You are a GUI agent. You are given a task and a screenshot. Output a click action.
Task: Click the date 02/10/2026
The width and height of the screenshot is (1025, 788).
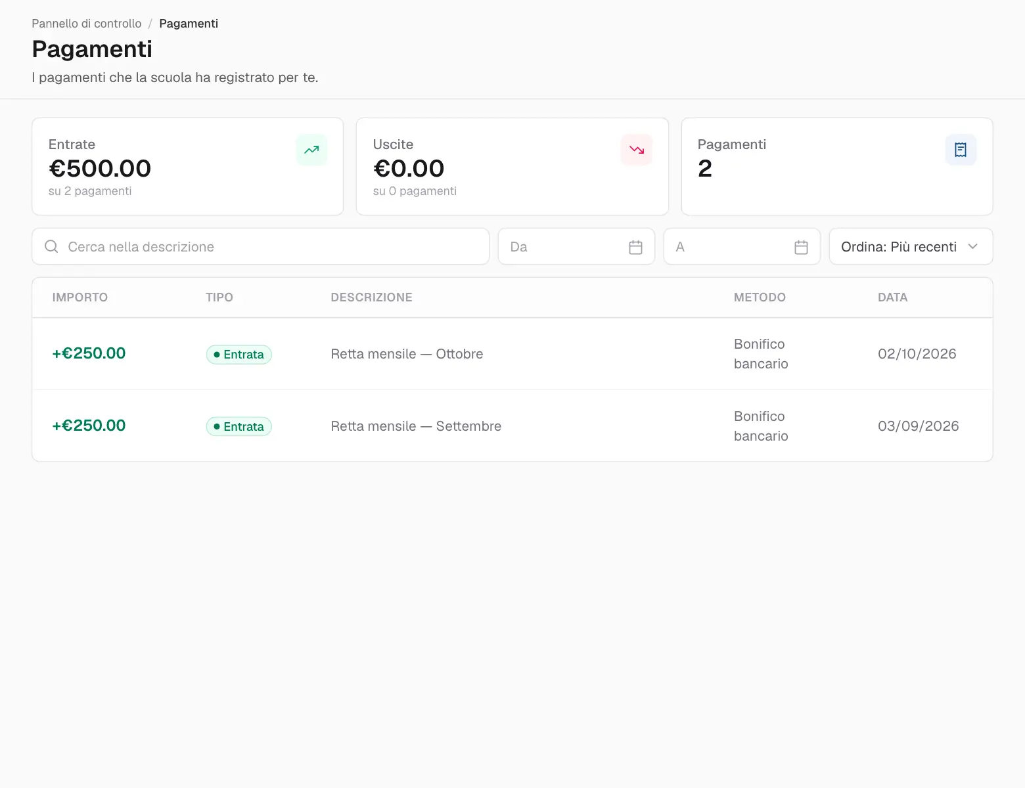(917, 354)
